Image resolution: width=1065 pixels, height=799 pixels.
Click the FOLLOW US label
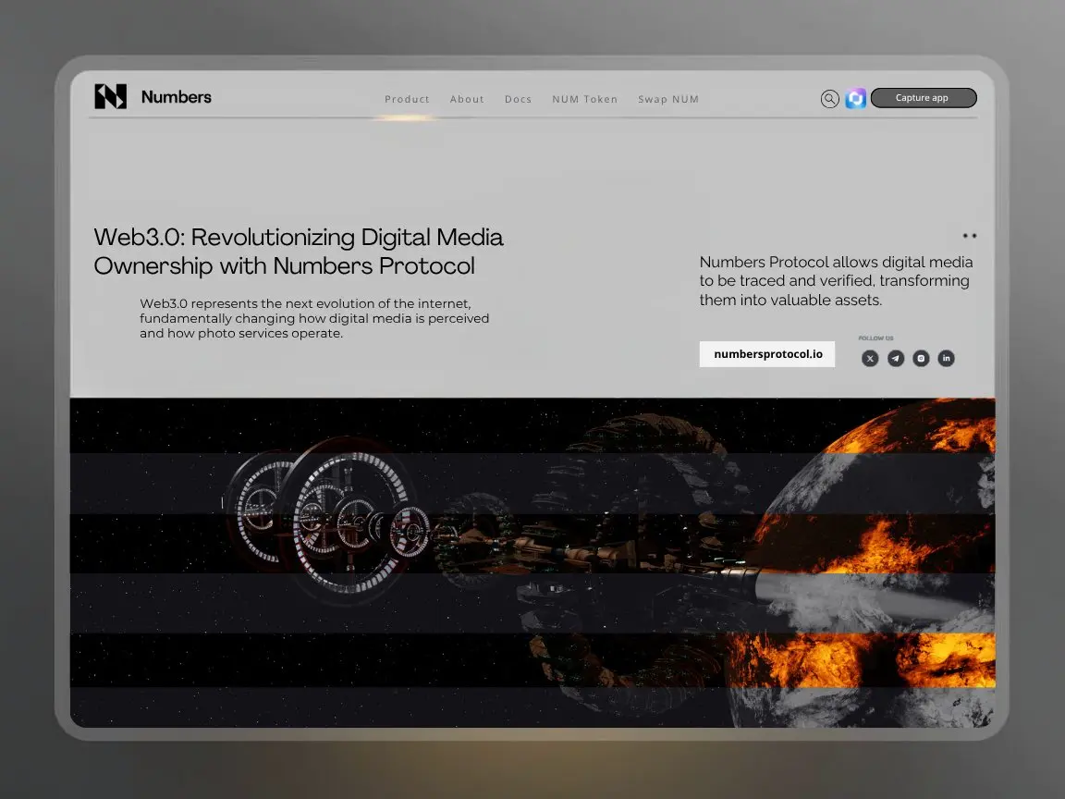(875, 338)
